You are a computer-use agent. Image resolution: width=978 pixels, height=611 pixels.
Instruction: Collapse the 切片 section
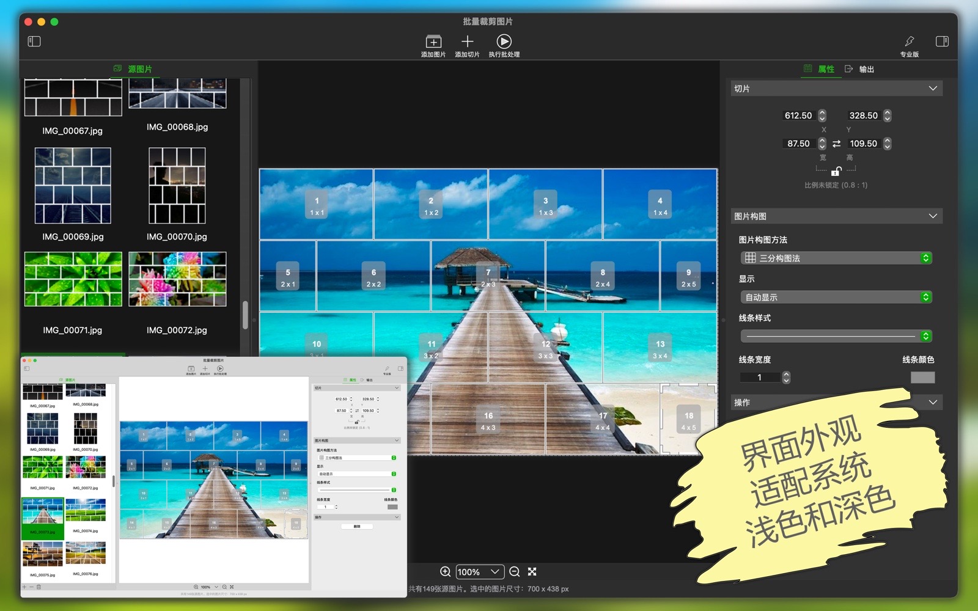click(933, 89)
